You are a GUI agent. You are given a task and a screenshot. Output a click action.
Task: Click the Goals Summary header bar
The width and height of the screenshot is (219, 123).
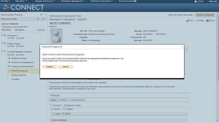(x=119, y=120)
